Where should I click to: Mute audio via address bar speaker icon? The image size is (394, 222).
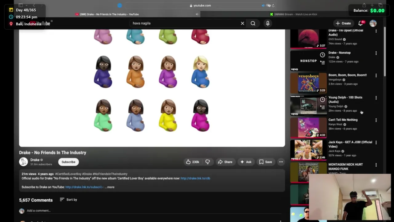pyautogui.click(x=263, y=5)
